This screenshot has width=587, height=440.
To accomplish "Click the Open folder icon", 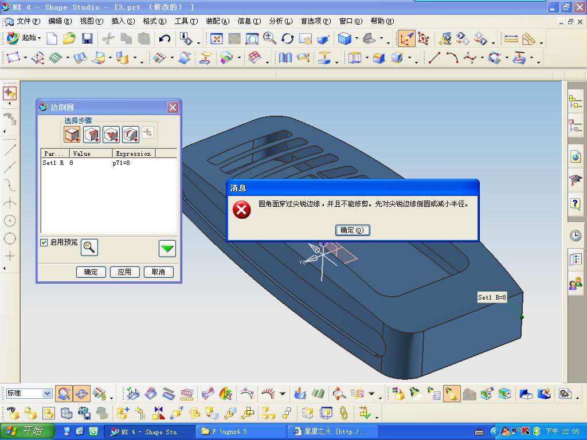I will [69, 38].
